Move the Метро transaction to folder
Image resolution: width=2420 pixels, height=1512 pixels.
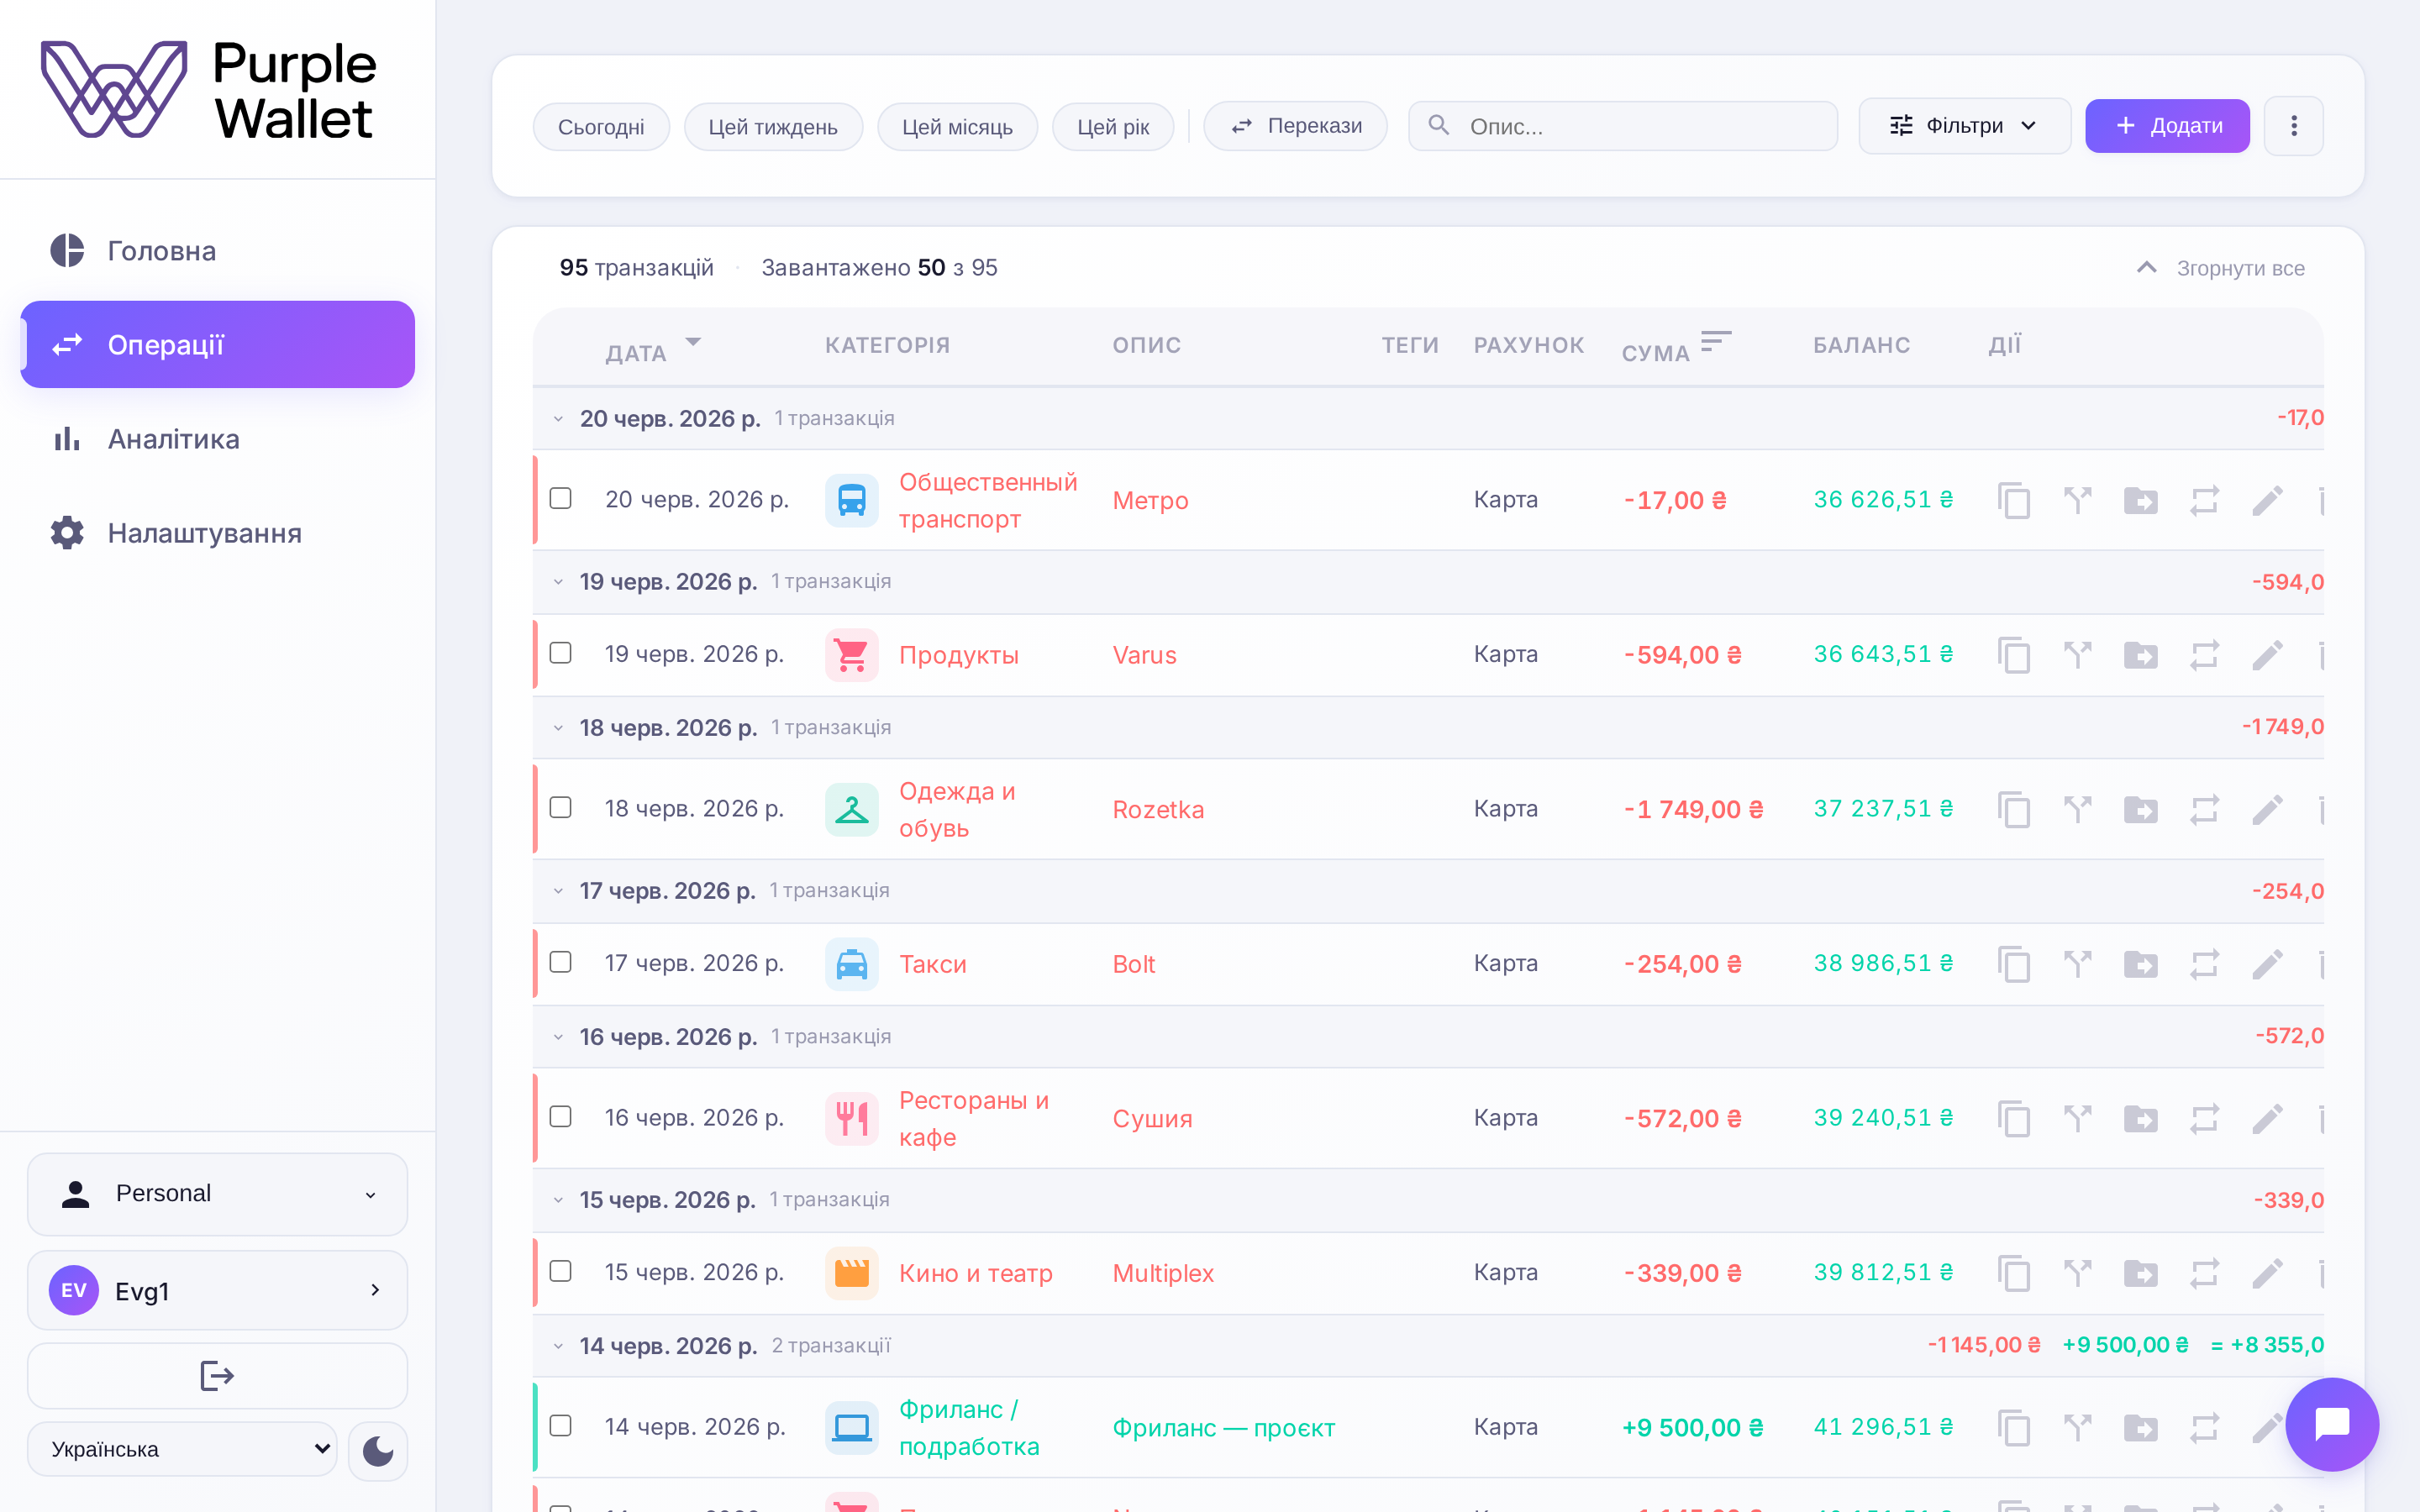(x=2140, y=500)
